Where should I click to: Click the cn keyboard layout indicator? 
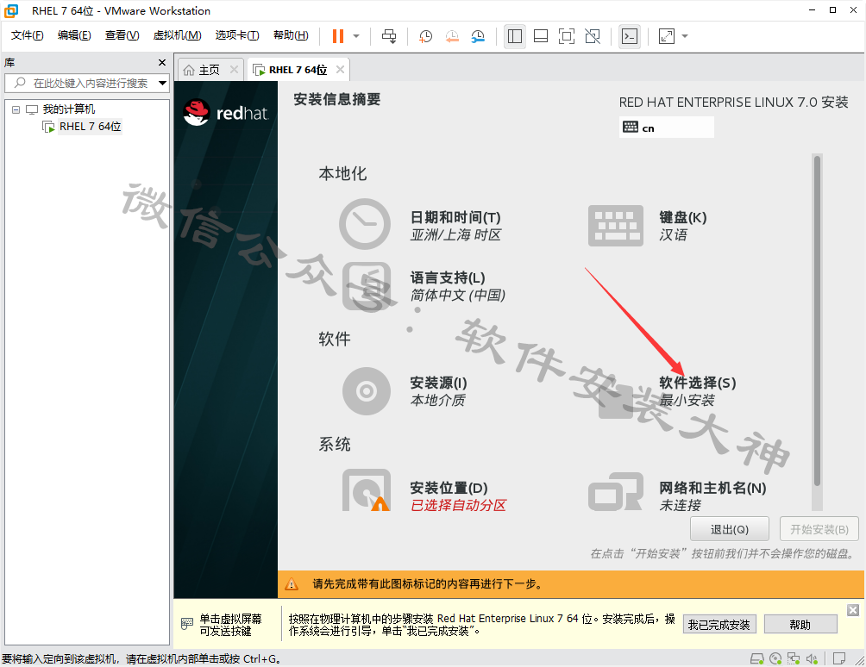666,128
